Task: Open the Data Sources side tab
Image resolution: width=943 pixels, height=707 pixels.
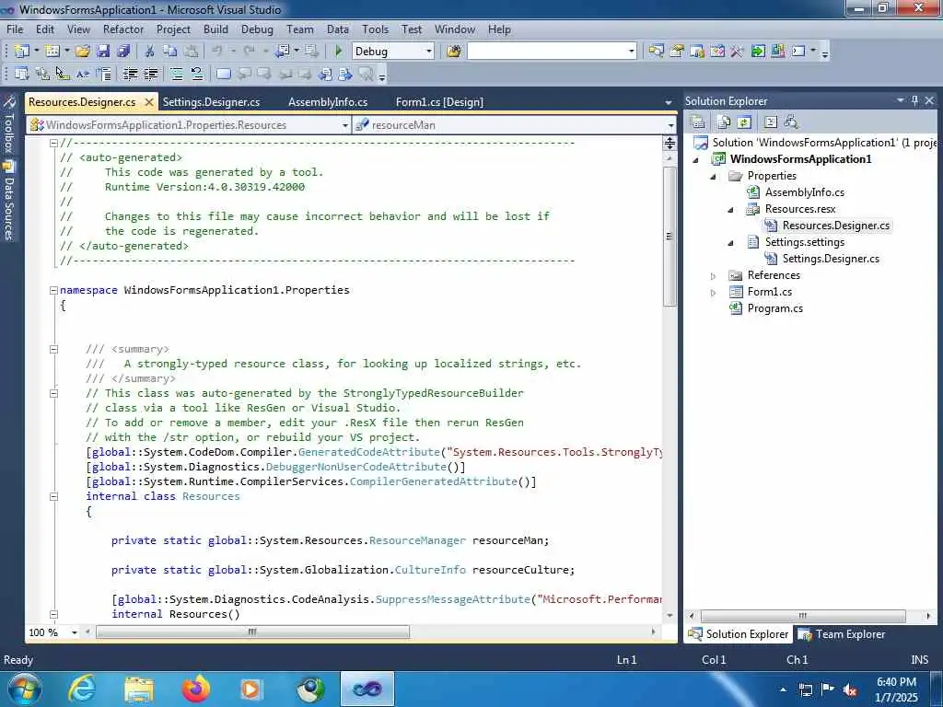Action: (9, 201)
